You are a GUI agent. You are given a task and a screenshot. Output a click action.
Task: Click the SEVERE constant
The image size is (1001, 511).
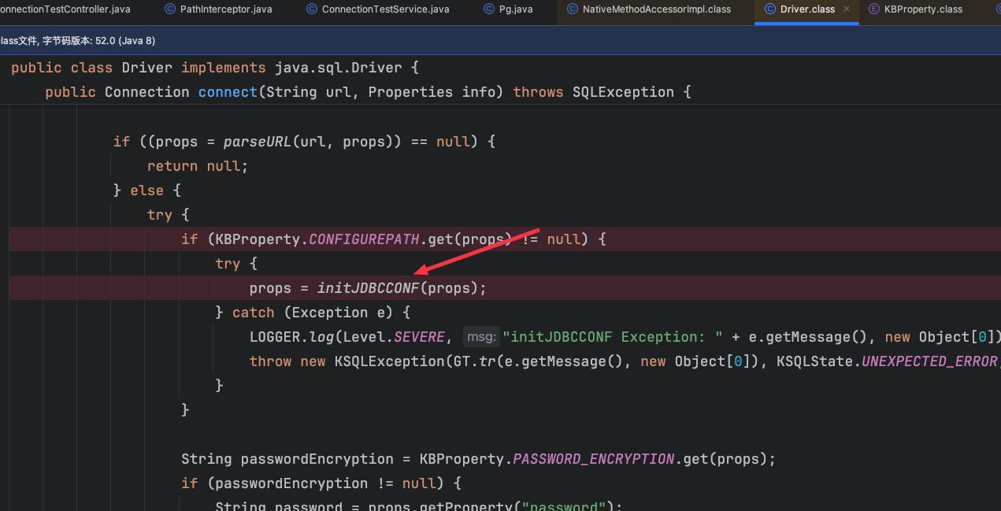(x=419, y=337)
